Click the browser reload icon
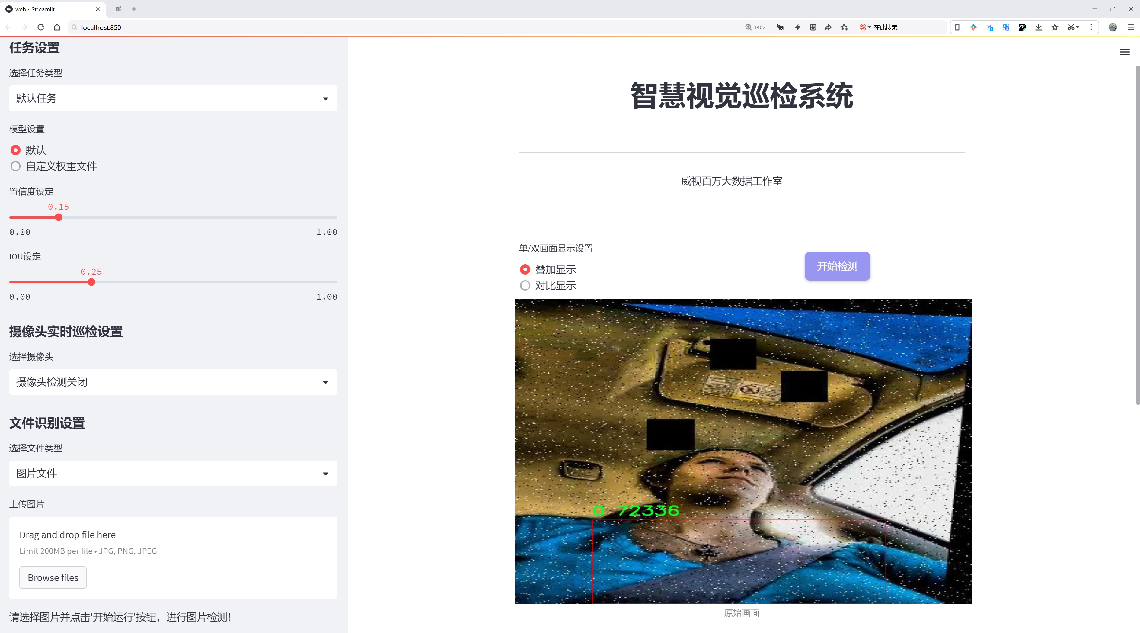This screenshot has width=1140, height=633. (x=41, y=27)
